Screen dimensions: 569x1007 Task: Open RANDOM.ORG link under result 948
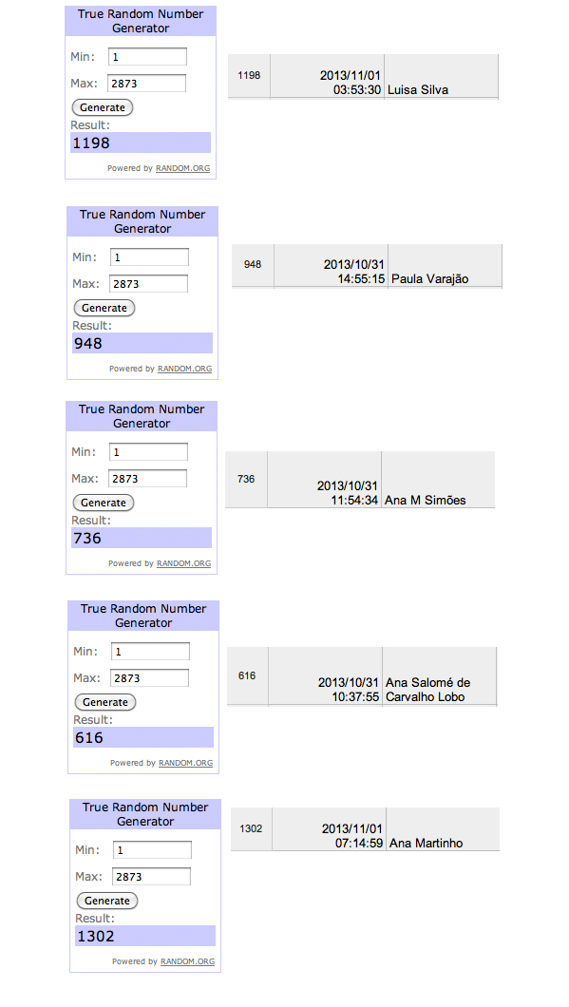pos(184,369)
